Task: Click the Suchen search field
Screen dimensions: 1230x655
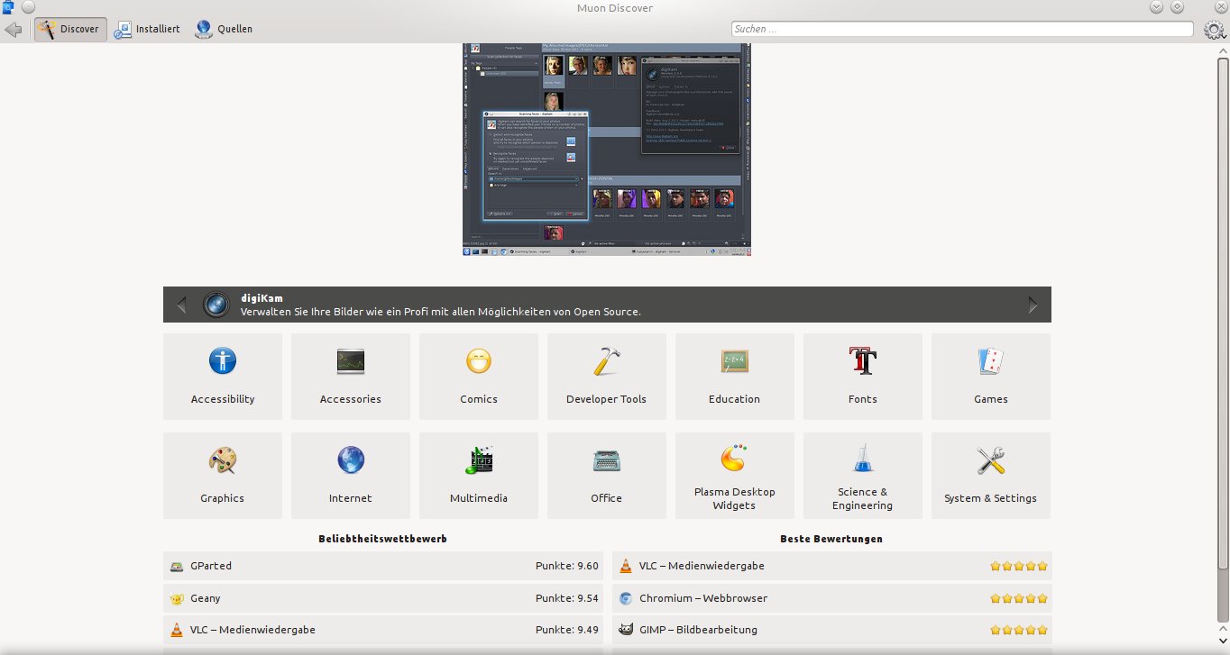Action: 962,29
